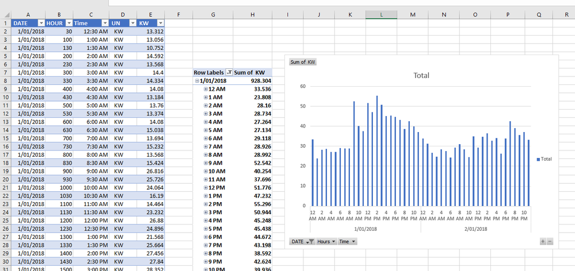Select column L header
575x271 pixels.
(381, 14)
